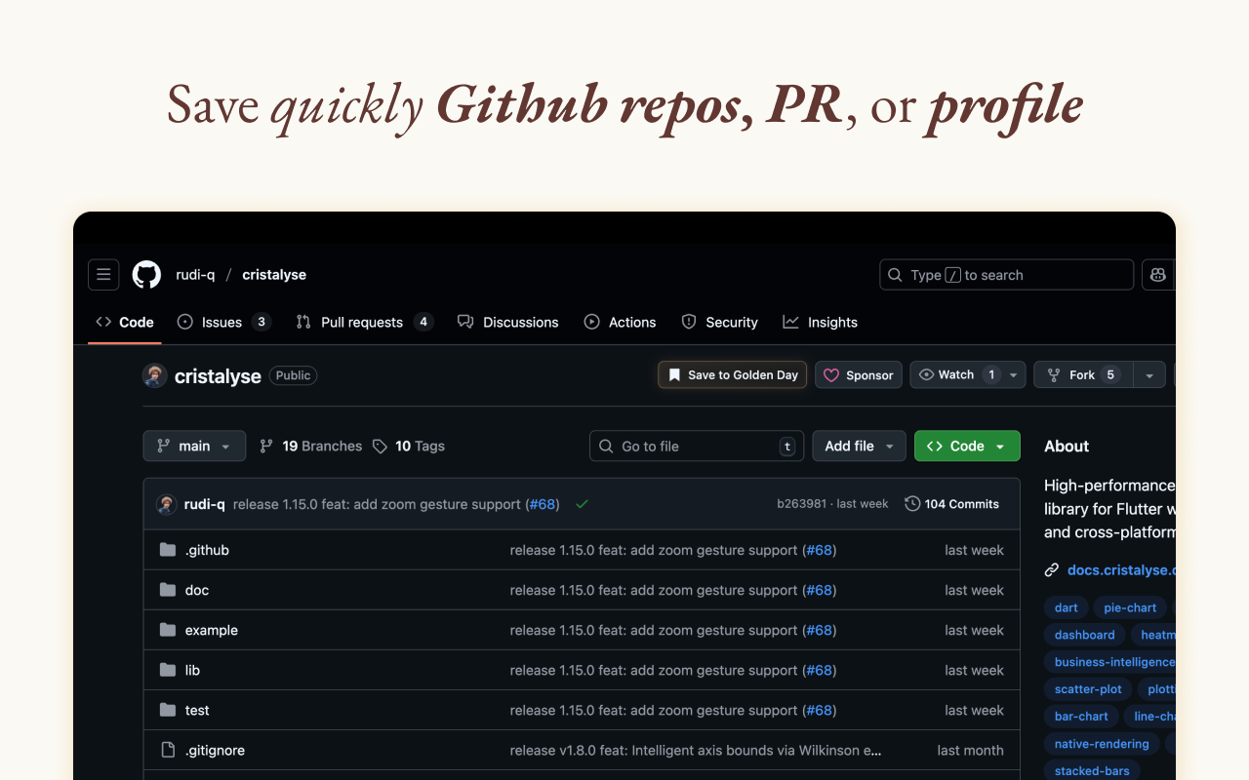Viewport: 1249px width, 780px height.
Task: Expand the green Code dropdown
Action: tap(967, 446)
